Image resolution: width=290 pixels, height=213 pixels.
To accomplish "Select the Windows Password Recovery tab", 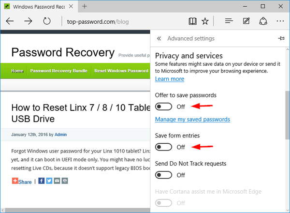I will click(x=39, y=7).
